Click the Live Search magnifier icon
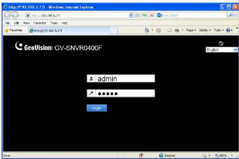This screenshot has width=239, height=159. pos(231,15)
